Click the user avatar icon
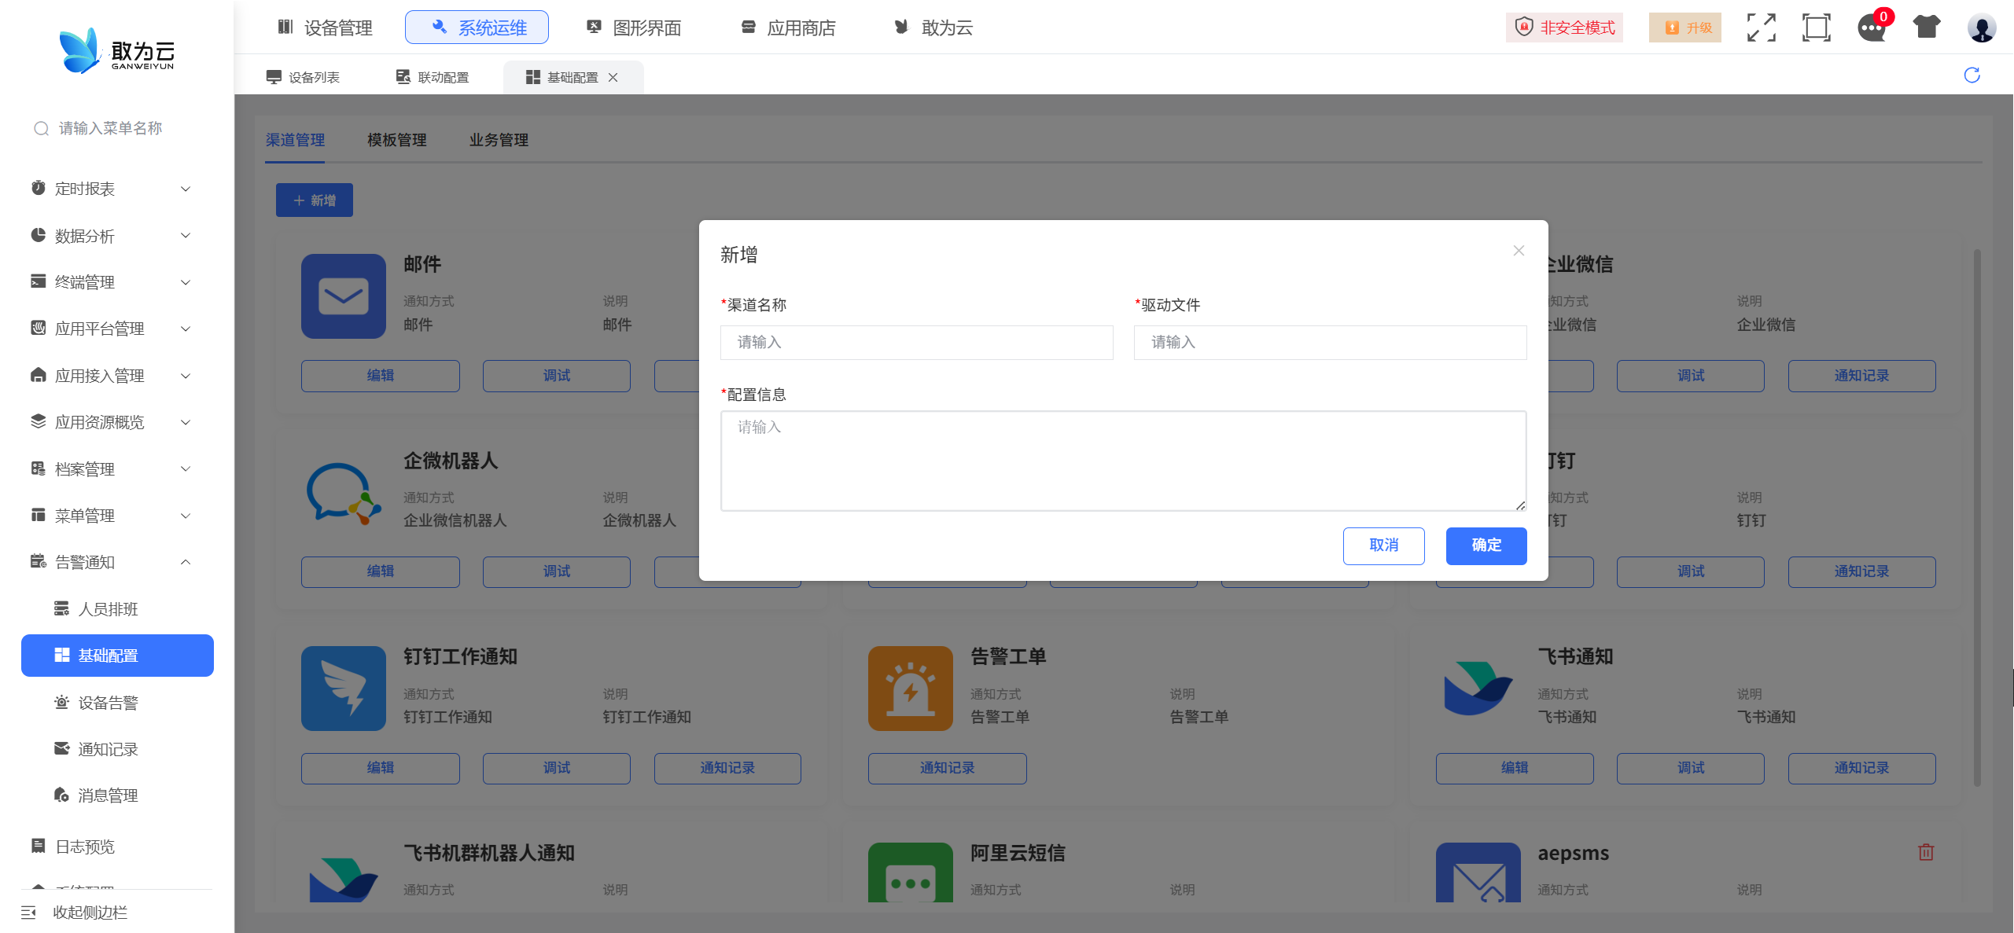 tap(1982, 28)
